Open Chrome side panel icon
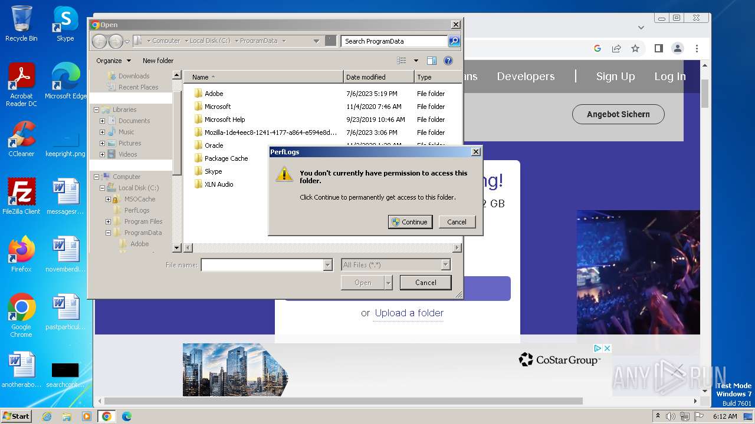Image resolution: width=755 pixels, height=424 pixels. tap(659, 48)
